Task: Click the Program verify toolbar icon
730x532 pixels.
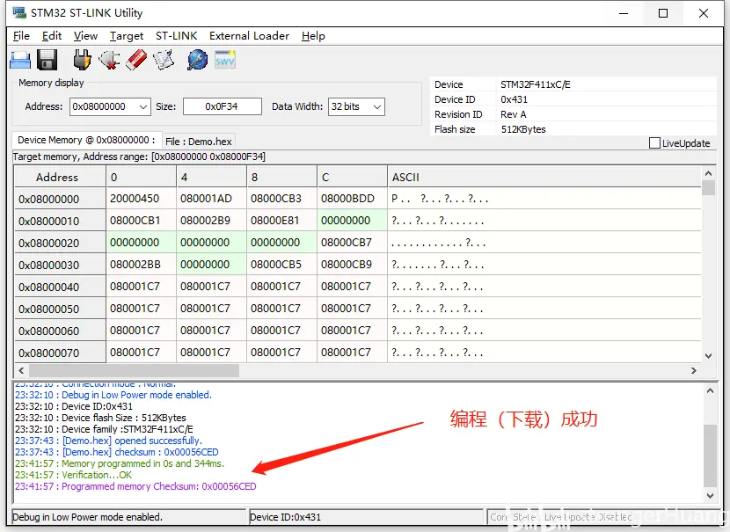Action: [164, 60]
